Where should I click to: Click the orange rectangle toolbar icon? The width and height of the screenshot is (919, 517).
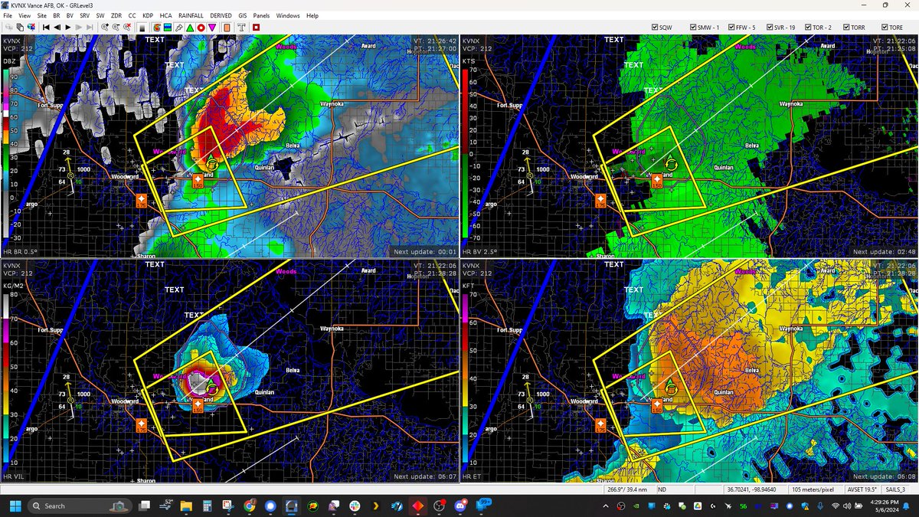click(227, 28)
